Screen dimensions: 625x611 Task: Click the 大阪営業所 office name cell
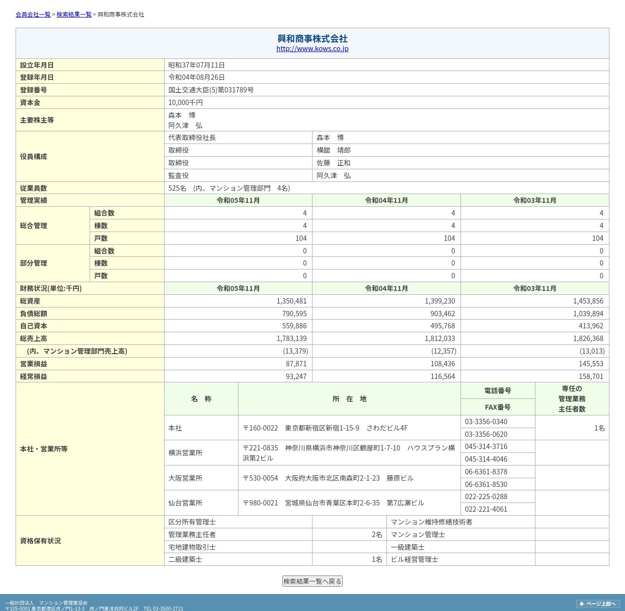coord(202,478)
